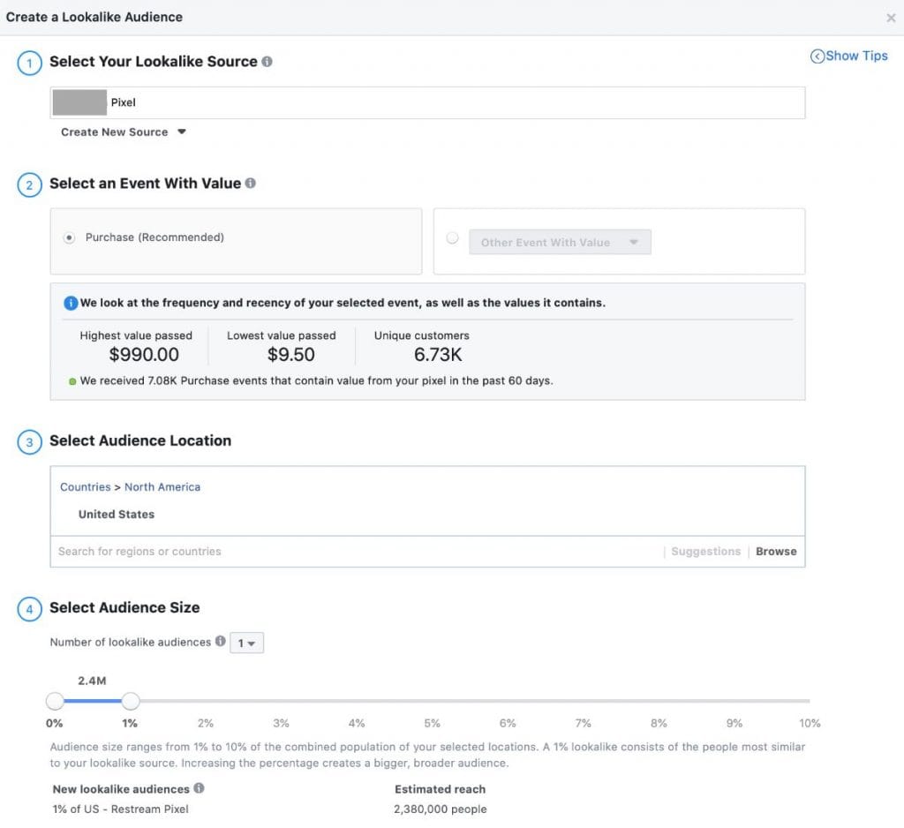Click the Show Tips arrow icon
Viewport: 904px width, 828px height.
tap(817, 56)
